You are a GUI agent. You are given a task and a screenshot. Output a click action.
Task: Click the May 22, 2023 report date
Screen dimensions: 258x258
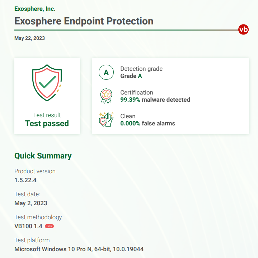point(30,38)
